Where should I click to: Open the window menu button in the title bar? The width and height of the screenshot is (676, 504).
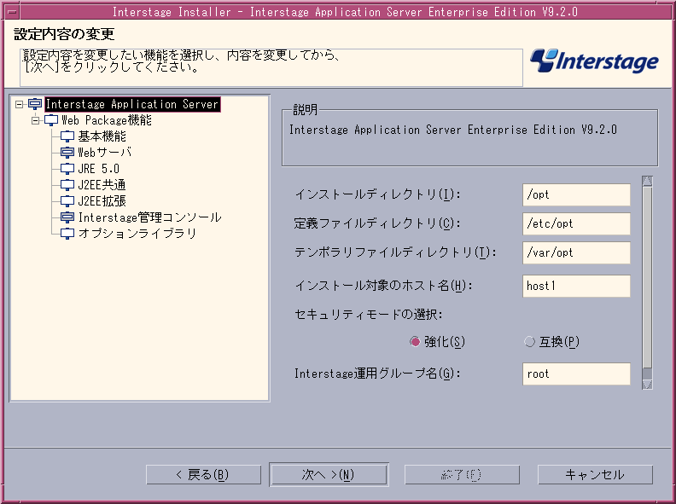click(13, 12)
